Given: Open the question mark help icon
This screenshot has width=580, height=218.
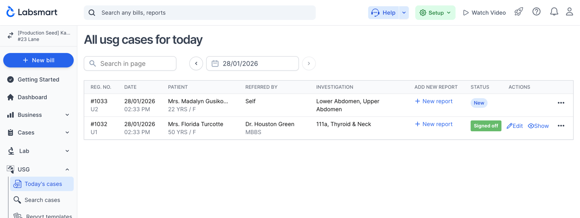Looking at the screenshot, I should [x=536, y=12].
